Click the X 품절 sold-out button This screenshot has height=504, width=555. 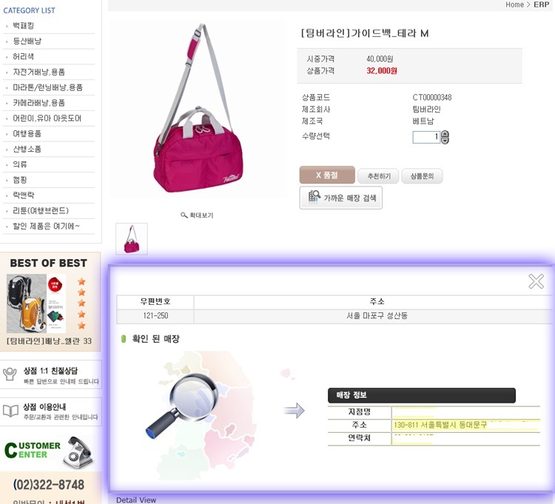pos(327,175)
